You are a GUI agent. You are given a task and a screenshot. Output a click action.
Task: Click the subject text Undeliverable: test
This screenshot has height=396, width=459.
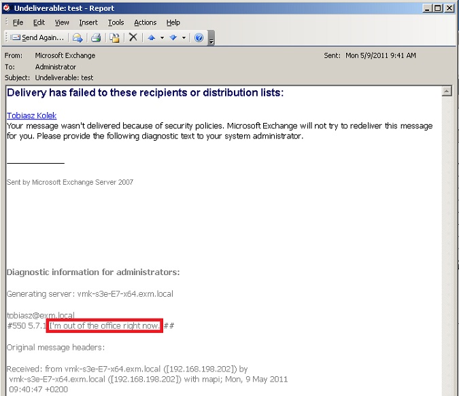(x=64, y=78)
